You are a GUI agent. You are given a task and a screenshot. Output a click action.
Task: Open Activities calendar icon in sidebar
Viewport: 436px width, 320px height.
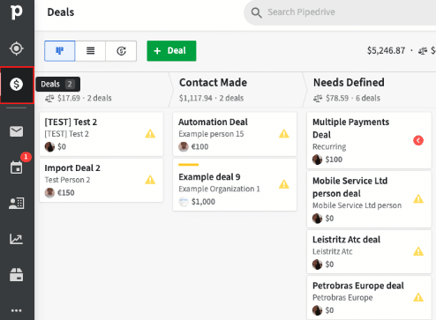coord(16,167)
